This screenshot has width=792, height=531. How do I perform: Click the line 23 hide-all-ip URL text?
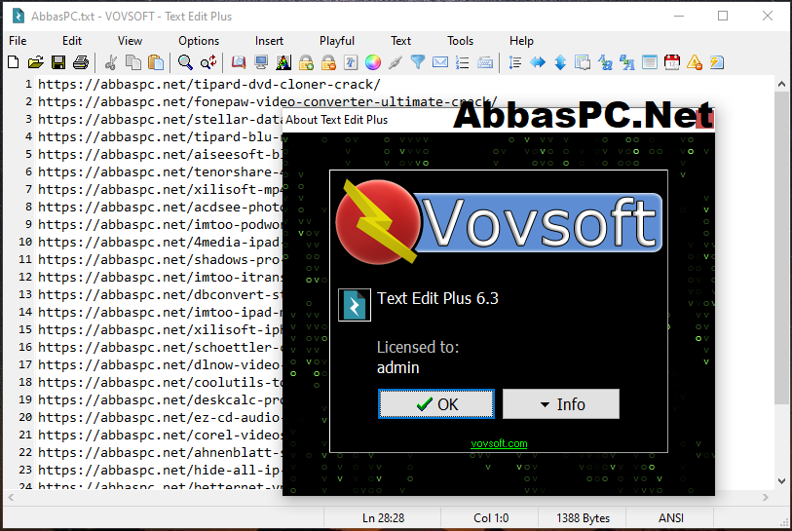[160, 471]
